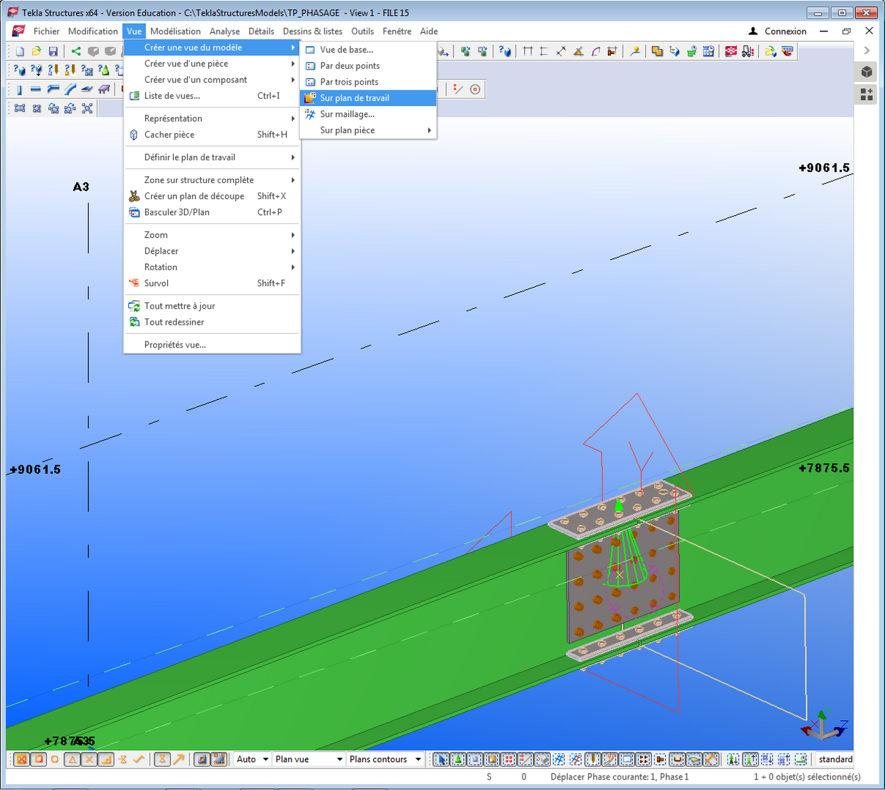Viewport: 885px width, 790px height.
Task: Choose Vue de base... menu entry
Action: point(368,50)
